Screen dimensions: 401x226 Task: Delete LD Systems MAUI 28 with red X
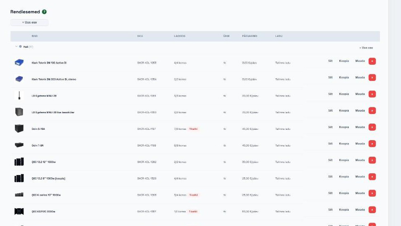coord(372,94)
